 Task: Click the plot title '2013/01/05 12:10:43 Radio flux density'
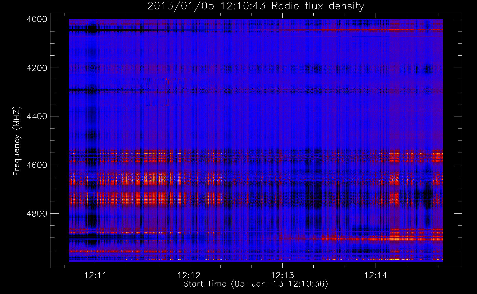[256, 6]
